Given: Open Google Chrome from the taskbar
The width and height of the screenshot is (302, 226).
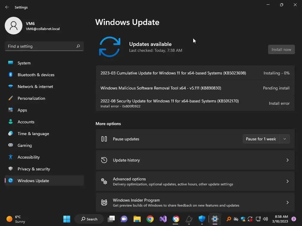Looking at the screenshot, I should (x=150, y=219).
